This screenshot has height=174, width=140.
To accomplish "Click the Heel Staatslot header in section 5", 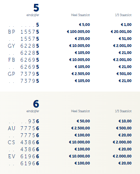I will pyautogui.click(x=80, y=15).
